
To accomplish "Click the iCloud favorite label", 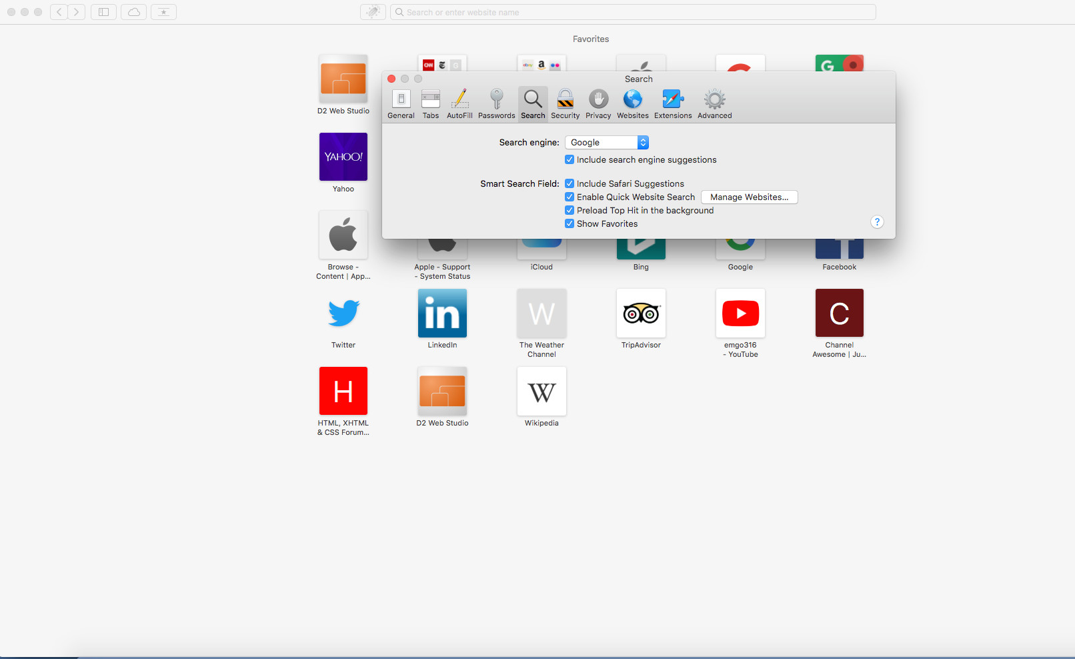I will click(542, 267).
